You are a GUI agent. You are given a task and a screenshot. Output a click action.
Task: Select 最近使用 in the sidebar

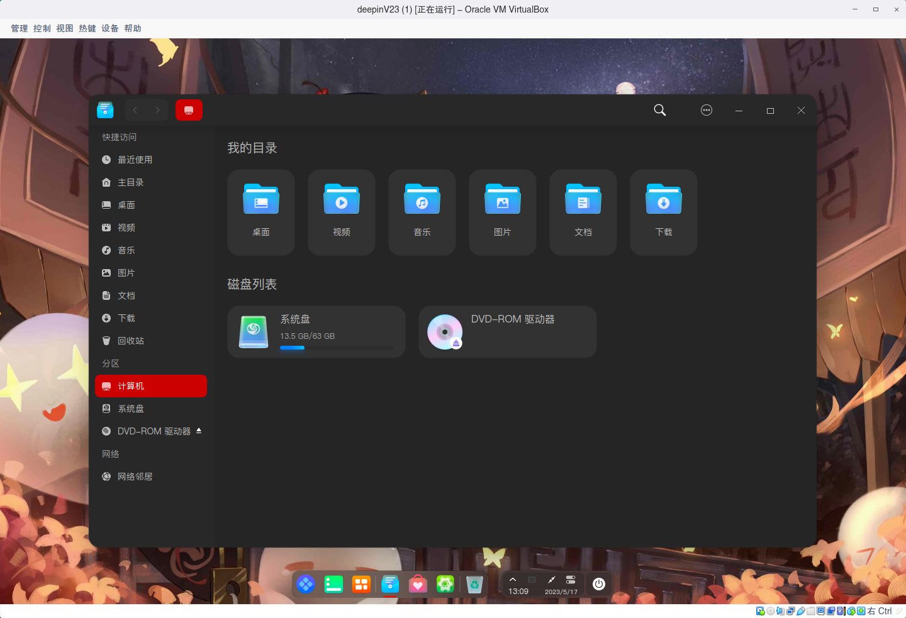[x=151, y=160]
